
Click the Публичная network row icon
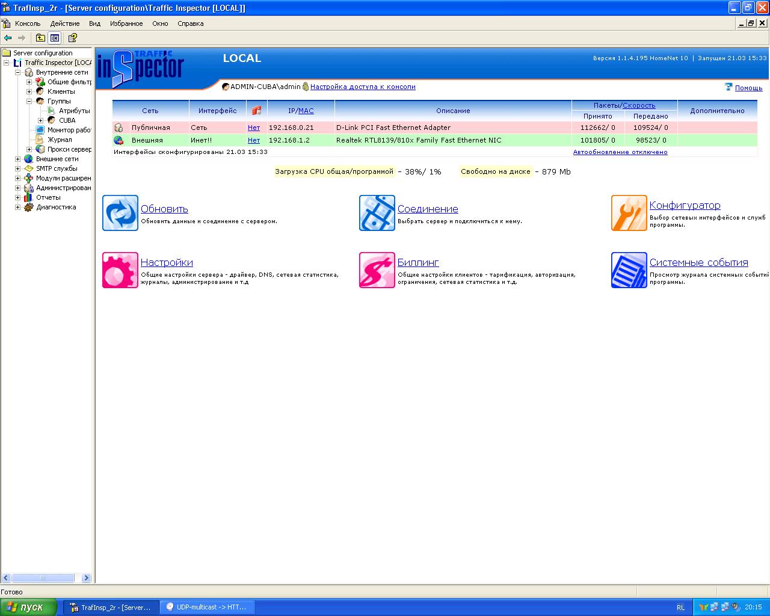119,128
